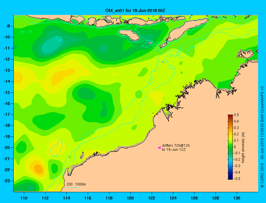Click the latitude label -23 on the axis
This screenshot has width=266, height=203.
pyautogui.click(x=7, y=181)
